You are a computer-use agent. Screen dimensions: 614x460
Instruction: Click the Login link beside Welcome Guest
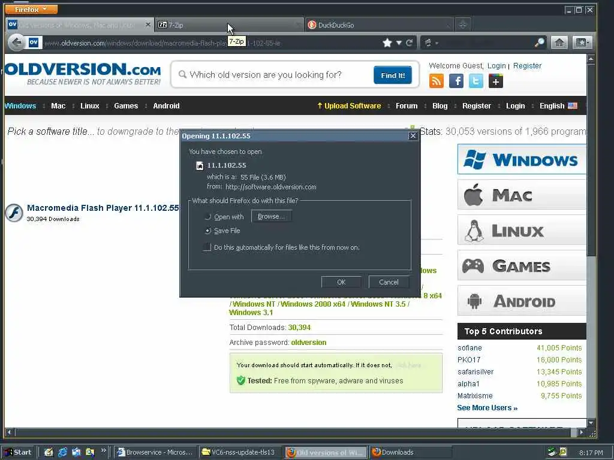point(496,66)
